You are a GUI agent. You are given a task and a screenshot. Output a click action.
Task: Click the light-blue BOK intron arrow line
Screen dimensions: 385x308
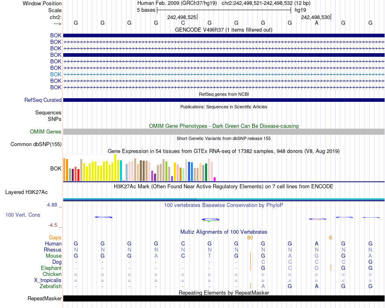coord(224,74)
